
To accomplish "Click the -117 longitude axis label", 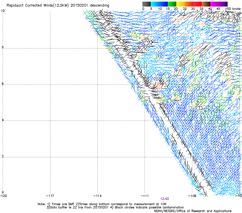I will coord(50,196).
